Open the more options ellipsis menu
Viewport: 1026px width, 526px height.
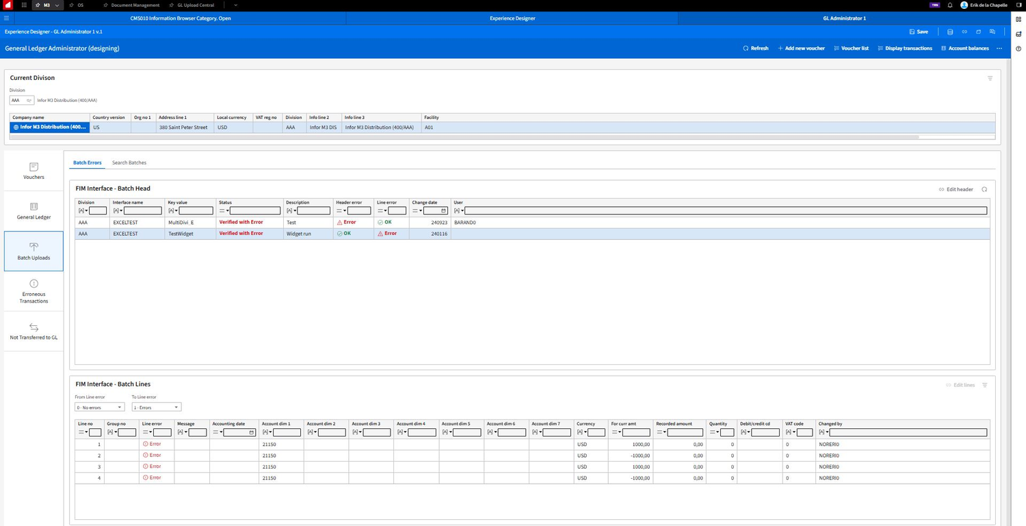[x=999, y=49]
